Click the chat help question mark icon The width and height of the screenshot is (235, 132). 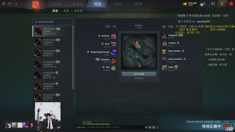157,127
